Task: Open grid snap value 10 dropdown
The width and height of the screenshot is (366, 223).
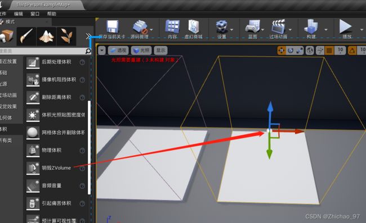Action: click(340, 51)
